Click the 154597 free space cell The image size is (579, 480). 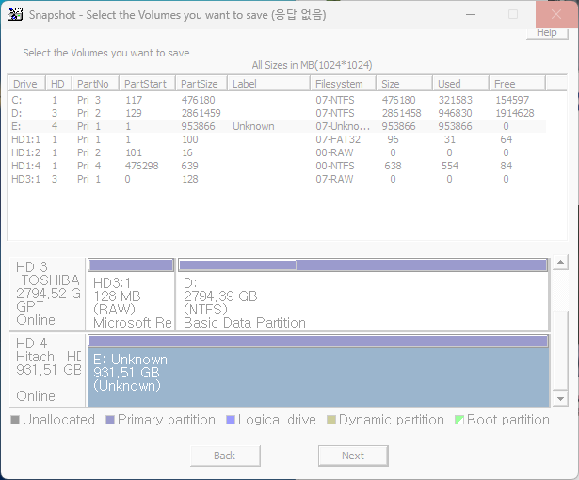(x=512, y=100)
